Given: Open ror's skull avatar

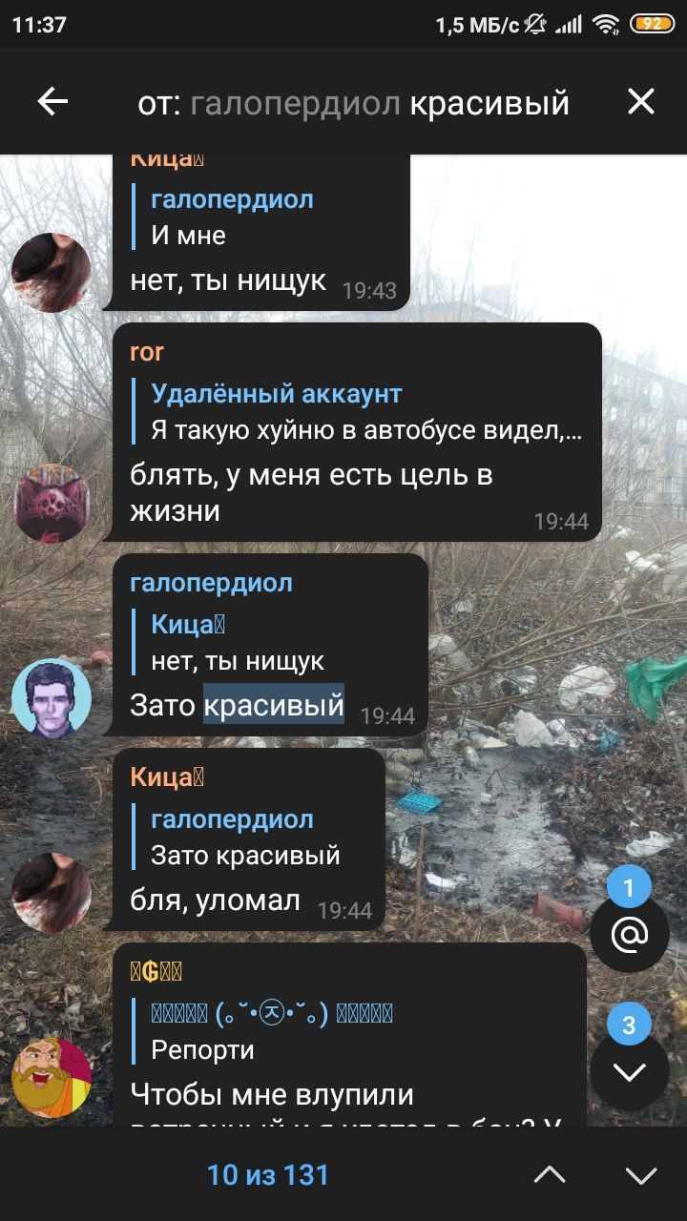Looking at the screenshot, I should click(x=52, y=504).
